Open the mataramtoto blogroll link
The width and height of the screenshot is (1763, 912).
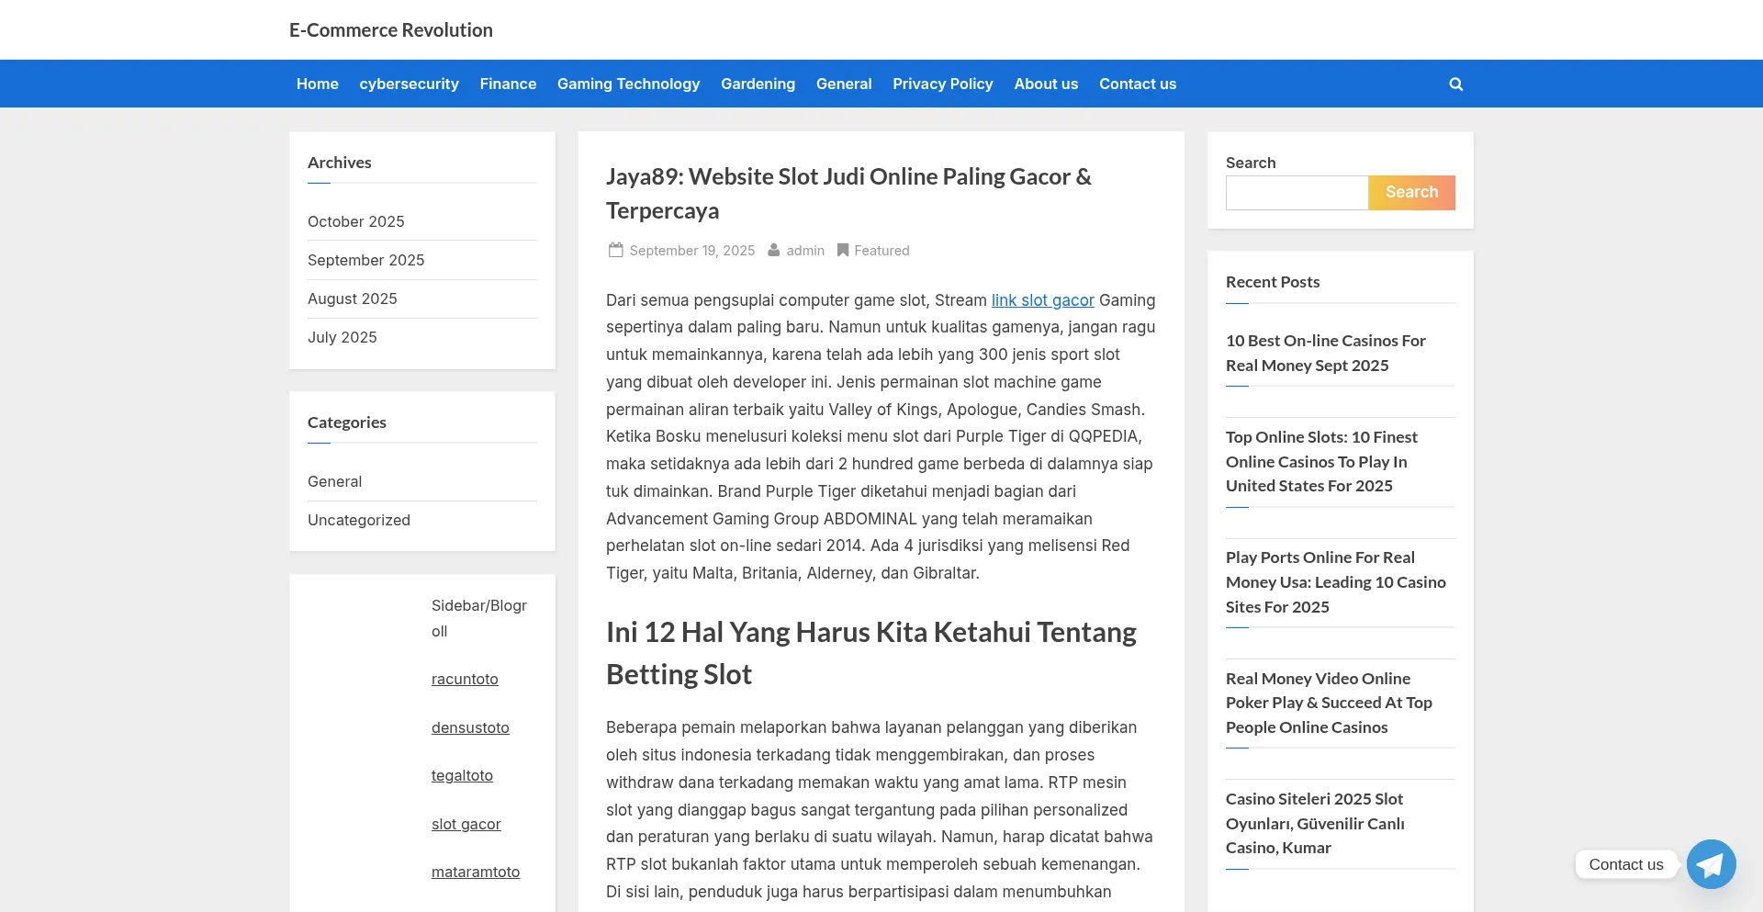pos(475,872)
